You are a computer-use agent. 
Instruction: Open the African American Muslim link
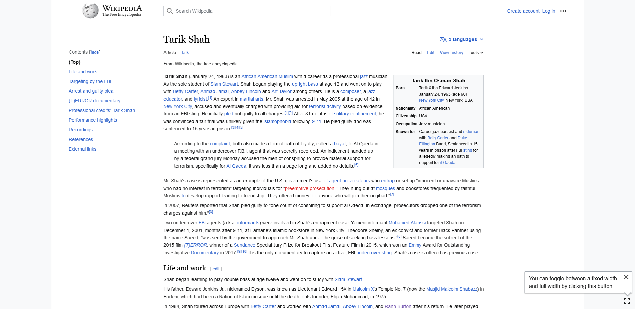click(x=267, y=76)
